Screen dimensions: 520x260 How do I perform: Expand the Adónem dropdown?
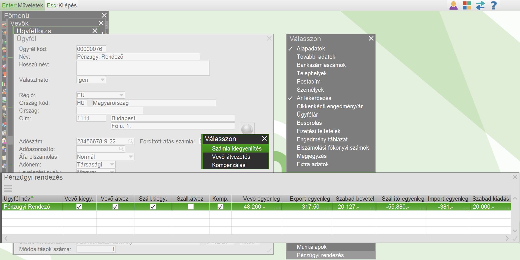click(x=112, y=164)
